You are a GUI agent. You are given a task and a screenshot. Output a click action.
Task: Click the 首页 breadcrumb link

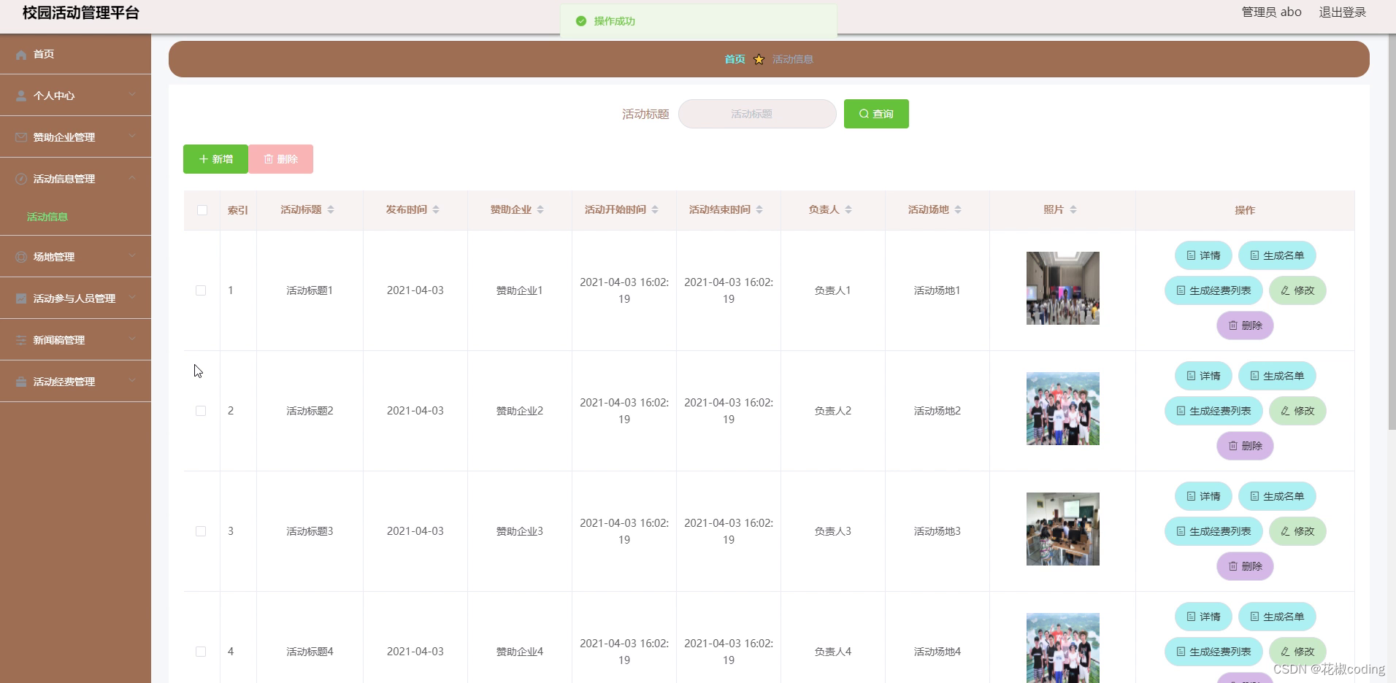735,59
